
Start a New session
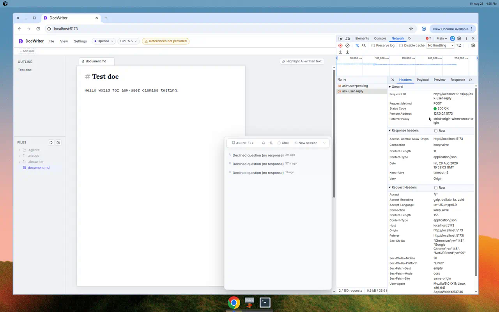[306, 143]
